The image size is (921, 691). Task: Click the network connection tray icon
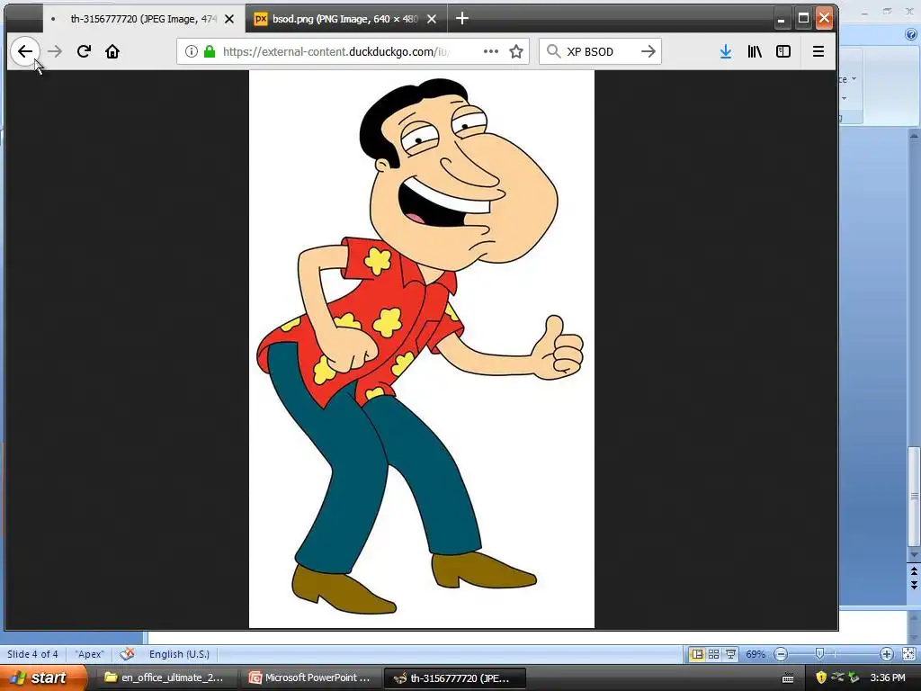click(x=837, y=678)
